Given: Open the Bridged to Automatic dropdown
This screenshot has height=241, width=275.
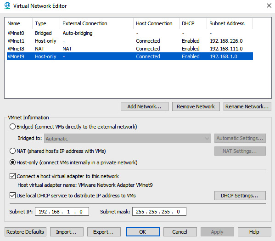Looking at the screenshot, I should click(128, 138).
